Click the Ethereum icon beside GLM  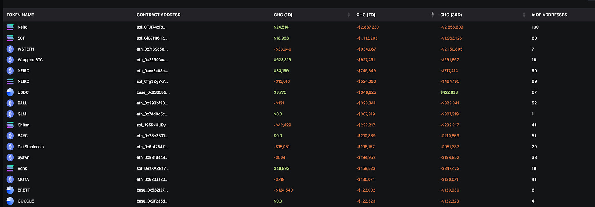point(10,114)
